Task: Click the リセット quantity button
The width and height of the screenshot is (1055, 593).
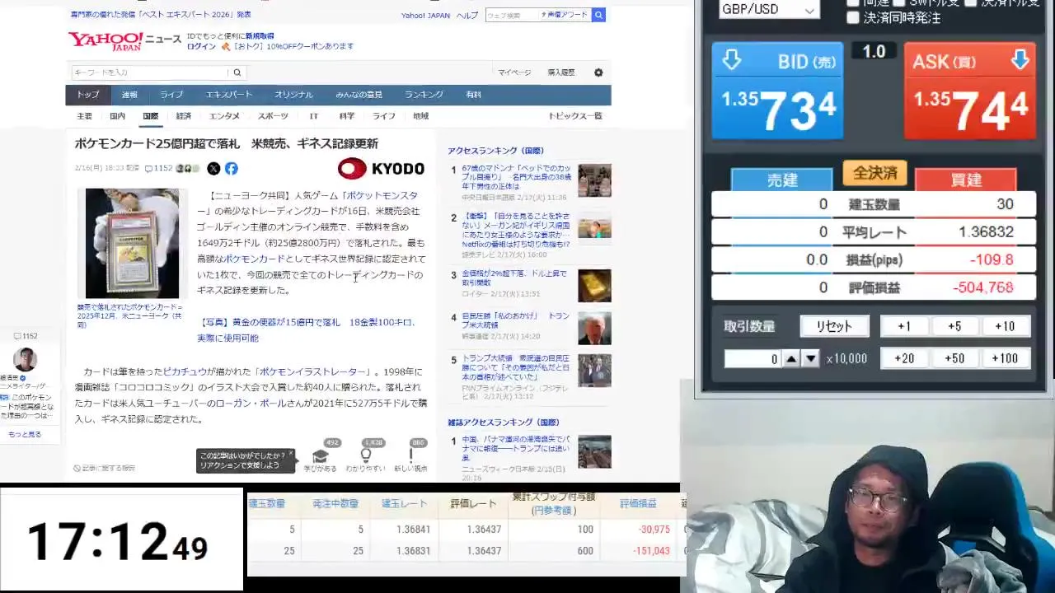Action: pyautogui.click(x=834, y=326)
